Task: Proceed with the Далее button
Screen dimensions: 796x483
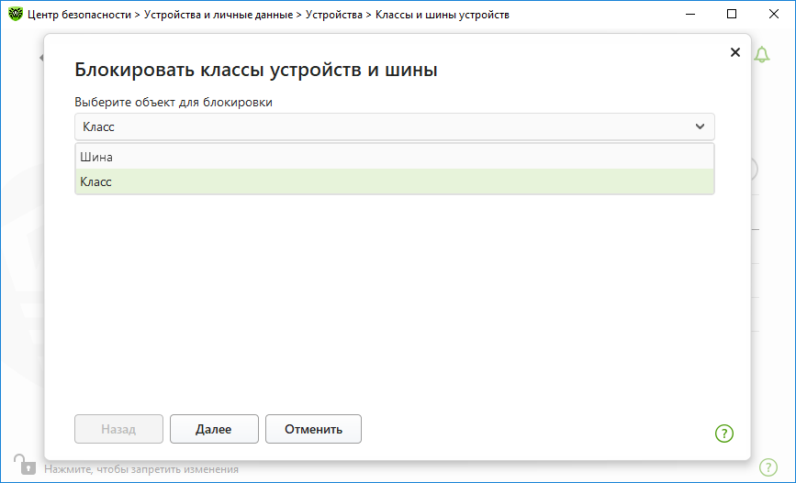Action: (x=214, y=429)
